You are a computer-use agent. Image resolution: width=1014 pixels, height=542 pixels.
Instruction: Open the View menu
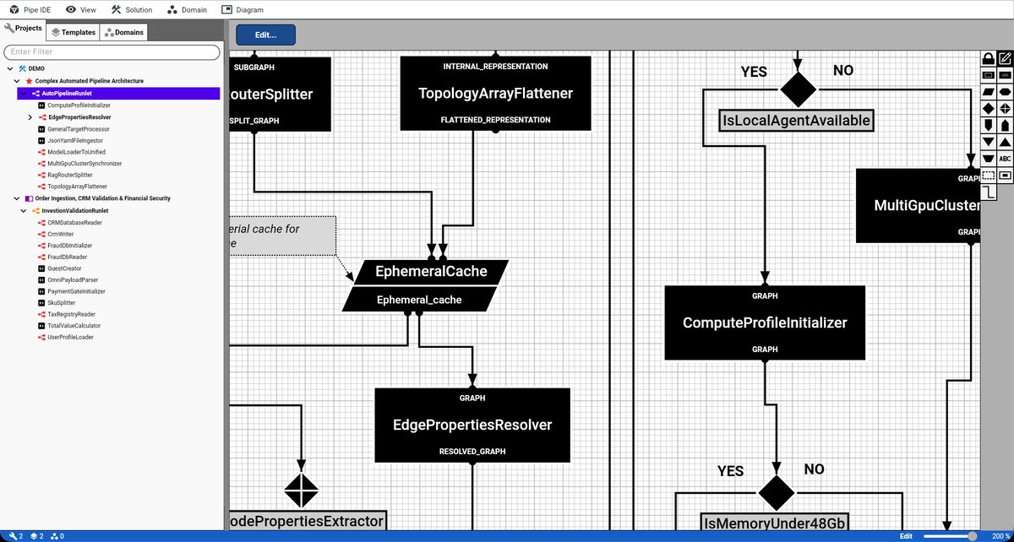[80, 10]
